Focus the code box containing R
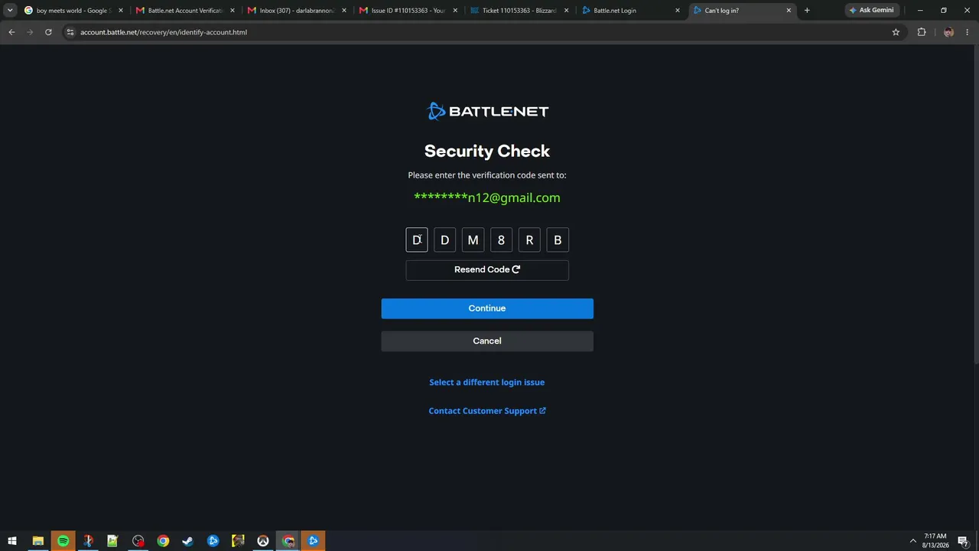 click(529, 240)
